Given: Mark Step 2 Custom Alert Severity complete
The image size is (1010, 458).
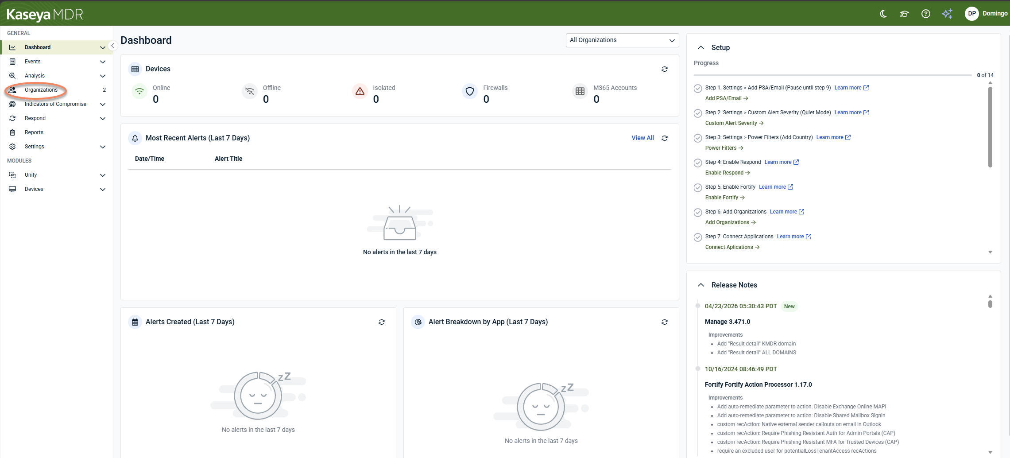Looking at the screenshot, I should point(698,113).
